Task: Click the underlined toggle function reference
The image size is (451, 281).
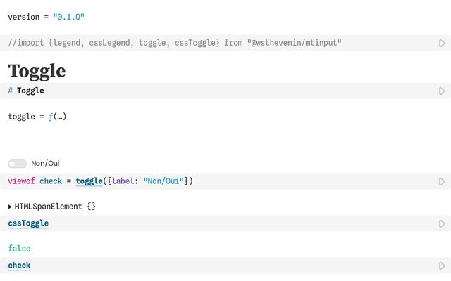Action: (89, 181)
